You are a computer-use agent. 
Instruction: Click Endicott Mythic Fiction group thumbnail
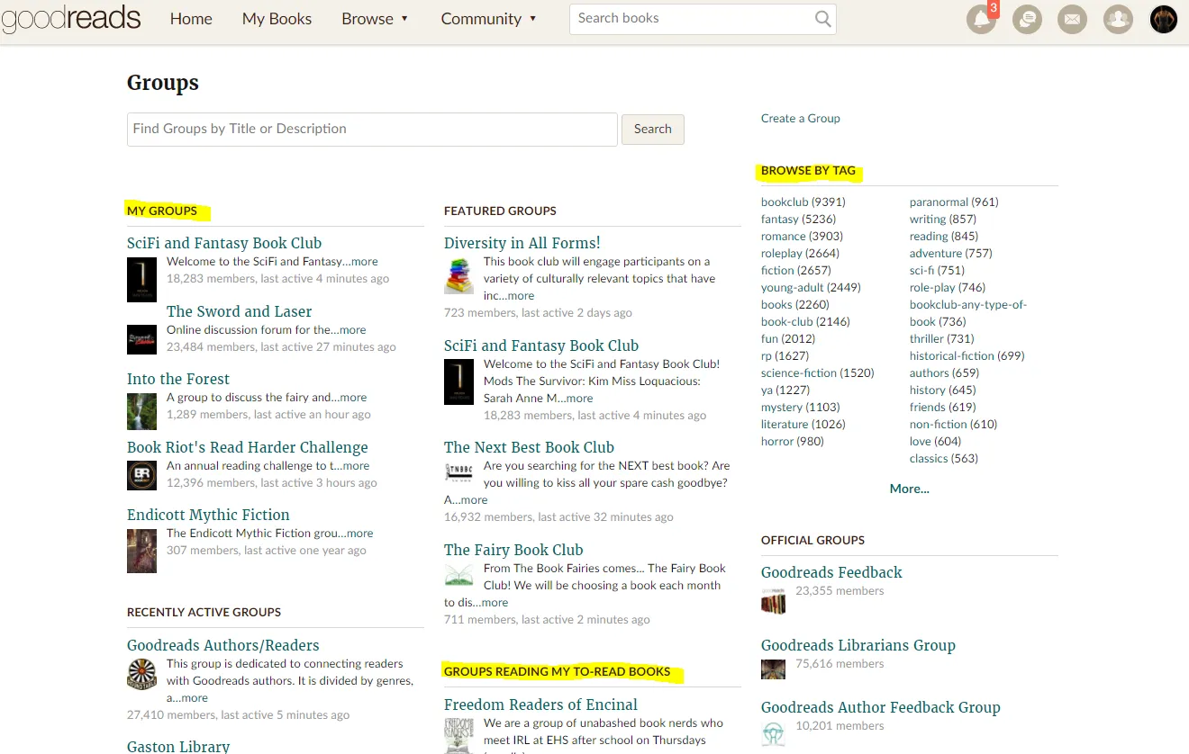click(x=141, y=551)
